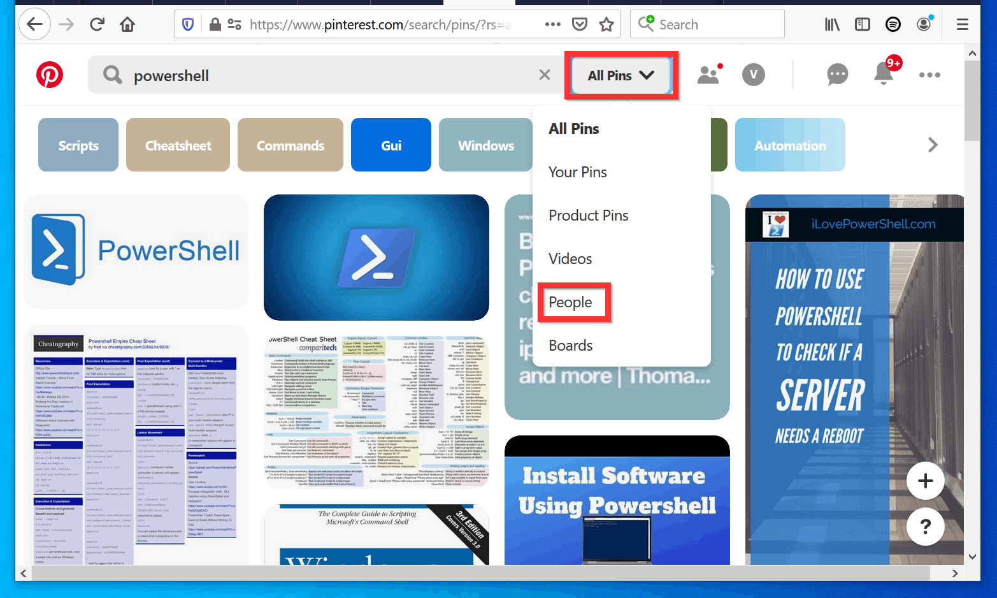Open the Firefox library icon
Screen dimensions: 997x598
click(x=831, y=24)
